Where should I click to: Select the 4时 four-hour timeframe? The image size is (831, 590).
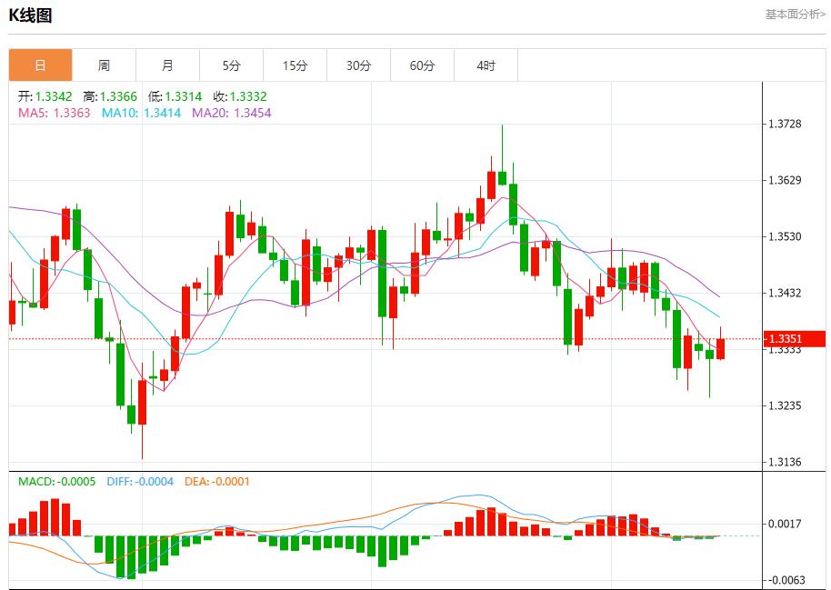tap(486, 65)
